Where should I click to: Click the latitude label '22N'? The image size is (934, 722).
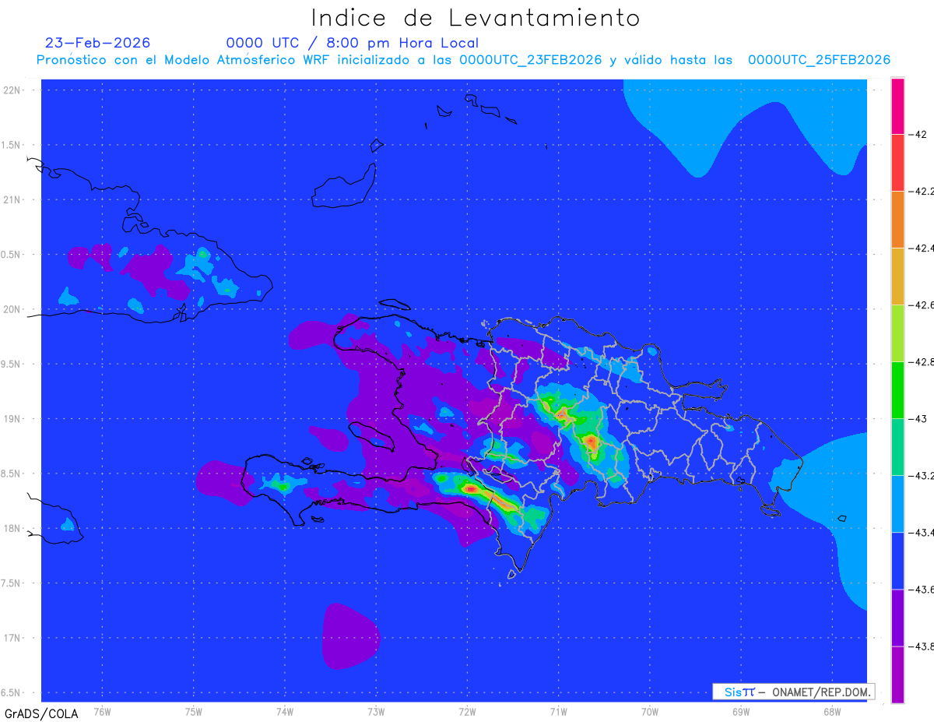(x=11, y=90)
